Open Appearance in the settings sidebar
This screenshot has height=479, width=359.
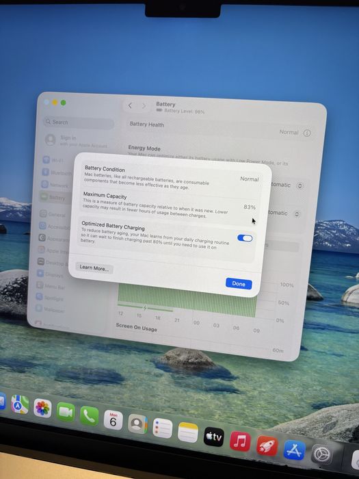[53, 239]
